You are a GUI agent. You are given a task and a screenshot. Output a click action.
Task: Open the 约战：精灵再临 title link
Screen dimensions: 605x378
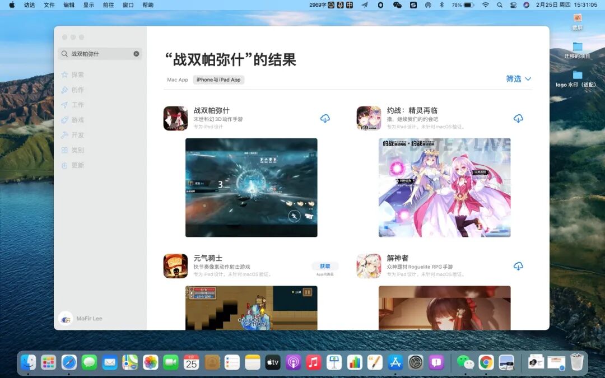pyautogui.click(x=412, y=110)
